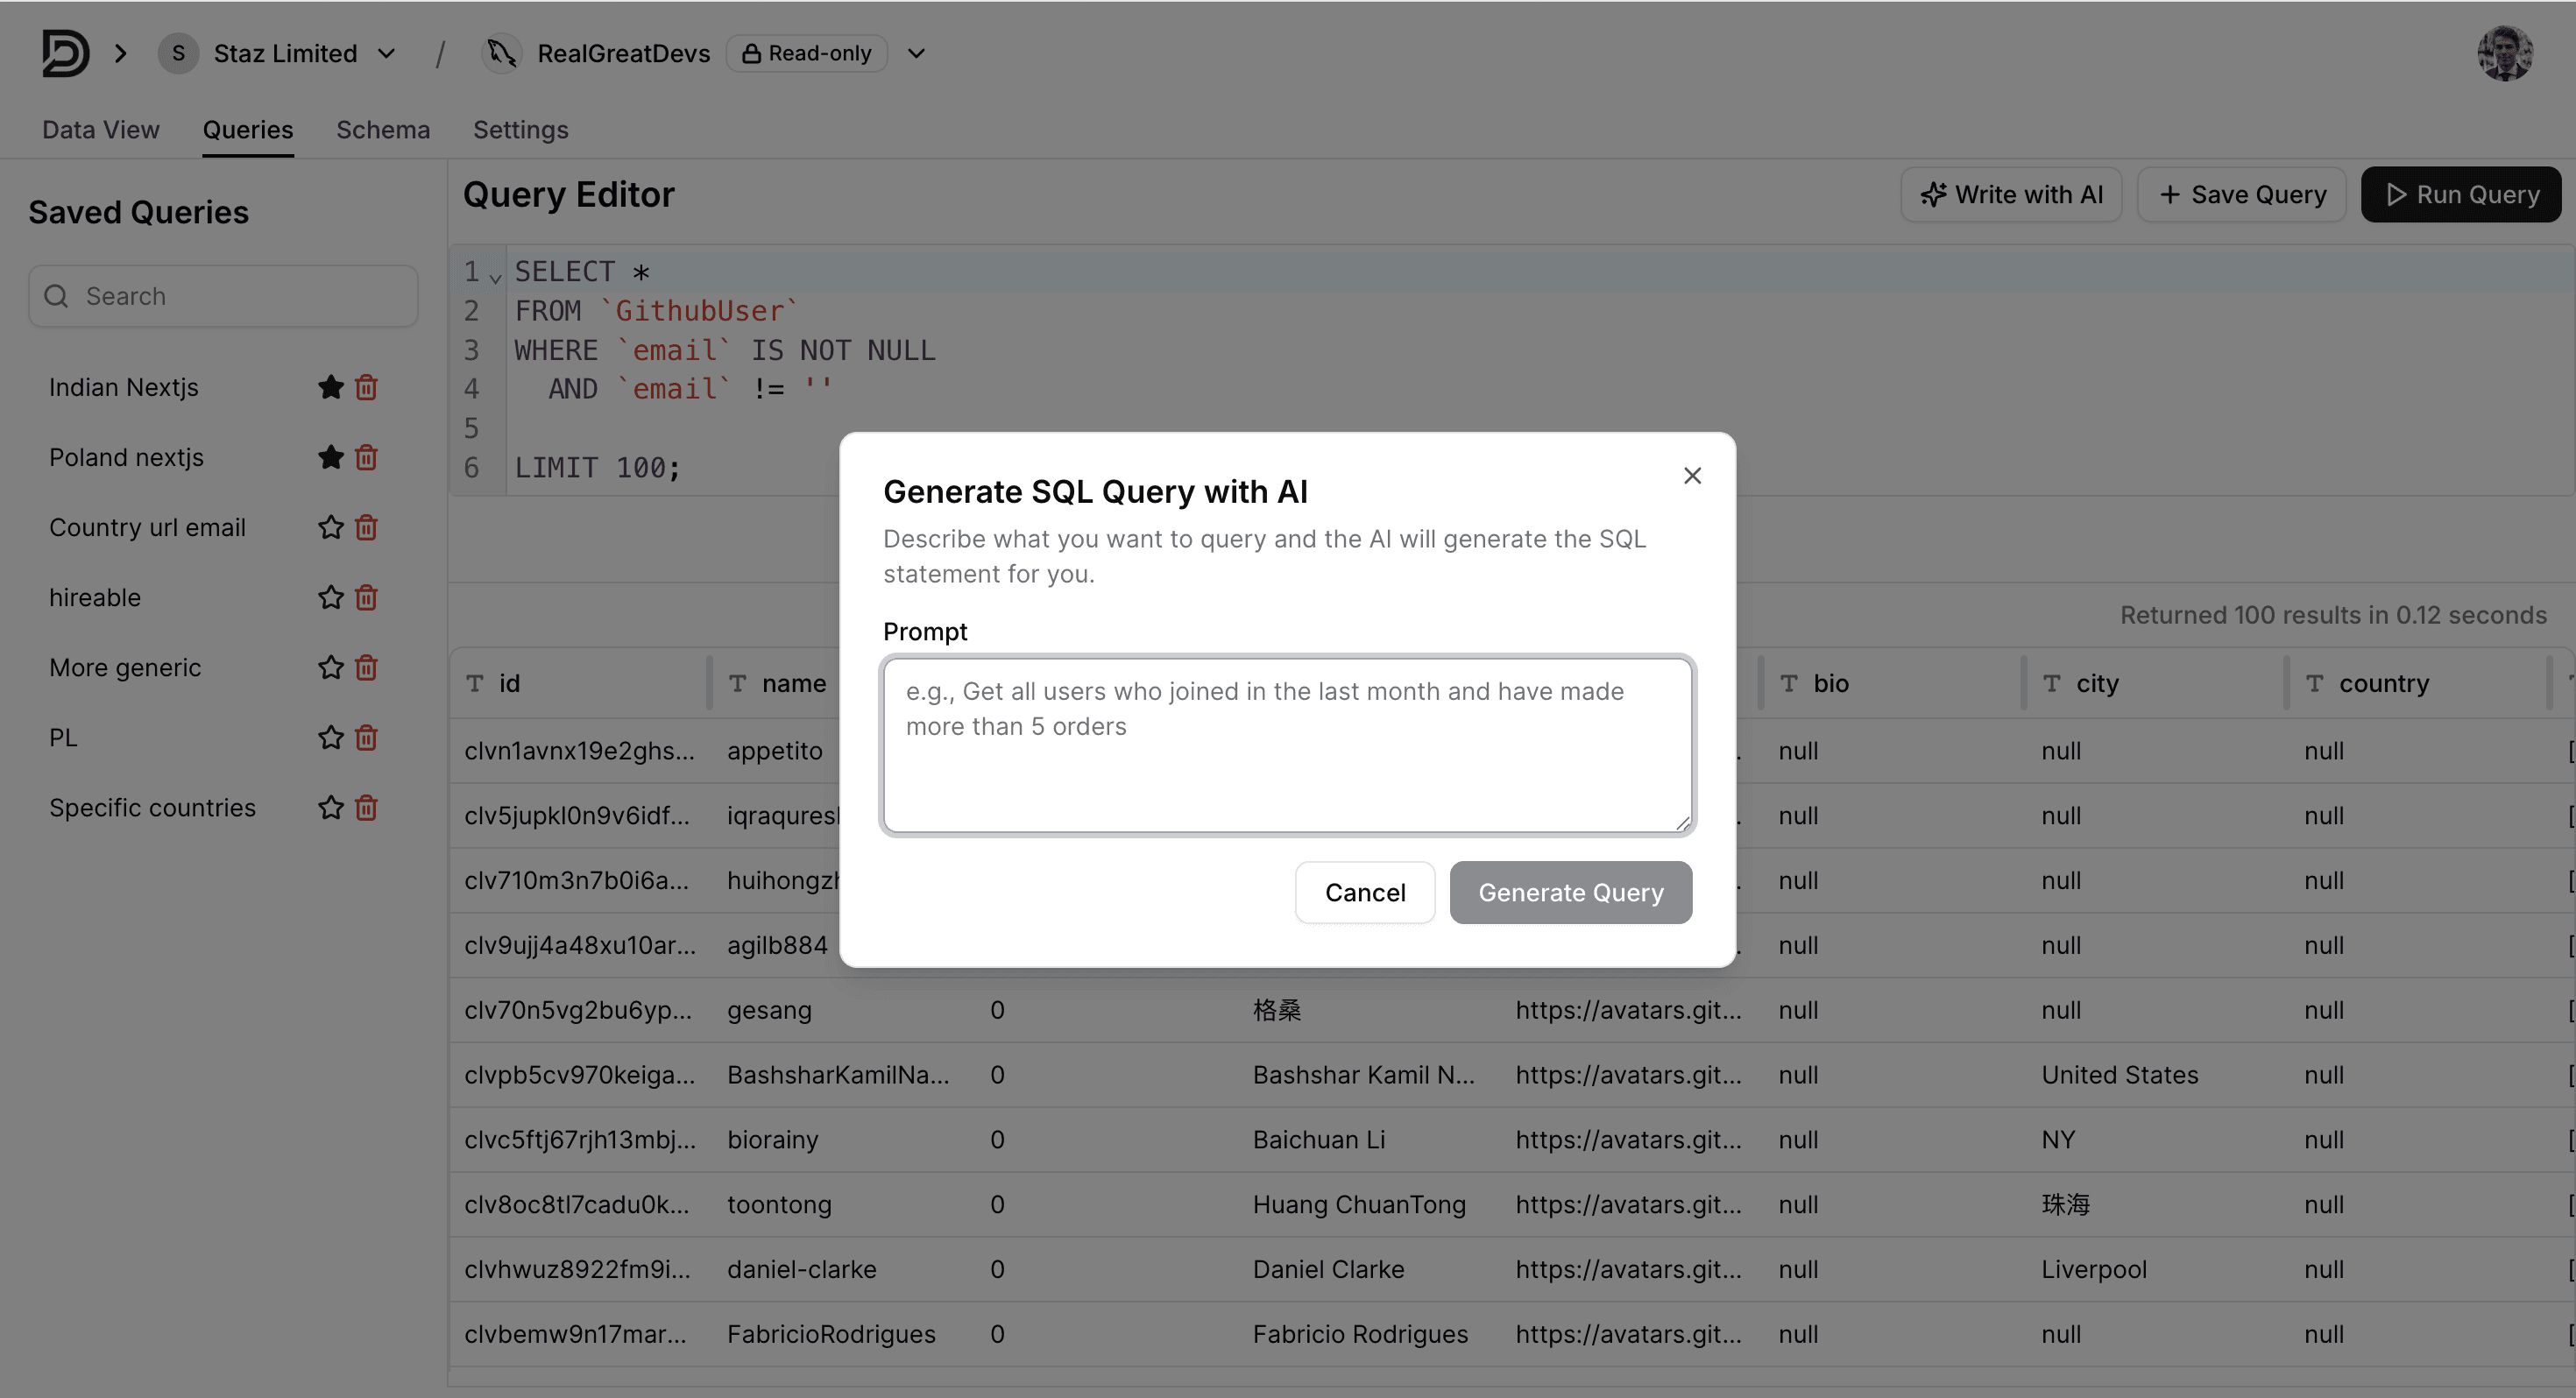Viewport: 2576px width, 1398px height.
Task: Collapse the fold arrow on line 1
Action: (495, 278)
